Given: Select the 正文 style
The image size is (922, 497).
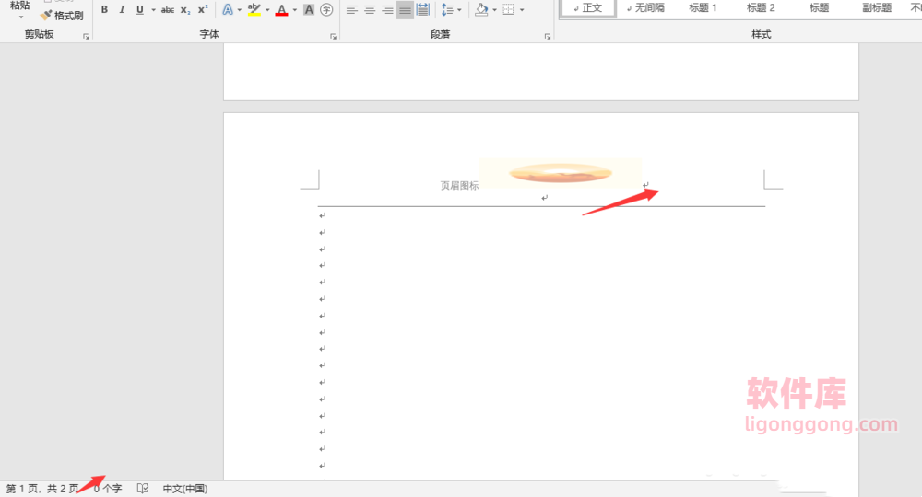Looking at the screenshot, I should click(588, 8).
